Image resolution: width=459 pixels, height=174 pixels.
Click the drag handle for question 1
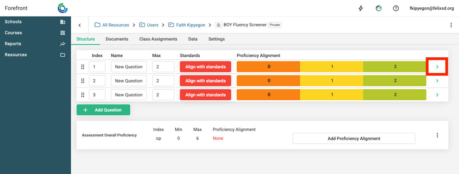(83, 67)
